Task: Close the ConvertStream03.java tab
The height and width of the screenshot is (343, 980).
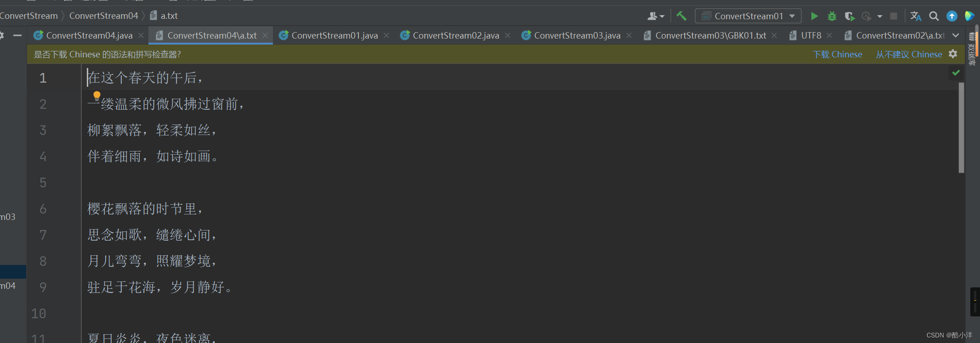Action: pyautogui.click(x=629, y=35)
